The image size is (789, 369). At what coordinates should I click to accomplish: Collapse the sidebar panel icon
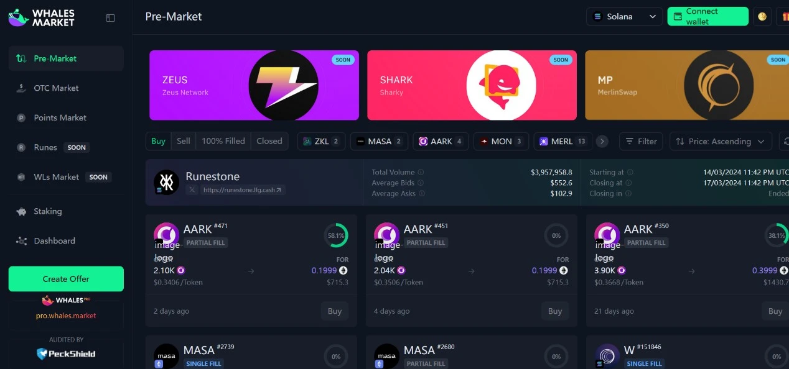[x=110, y=18]
